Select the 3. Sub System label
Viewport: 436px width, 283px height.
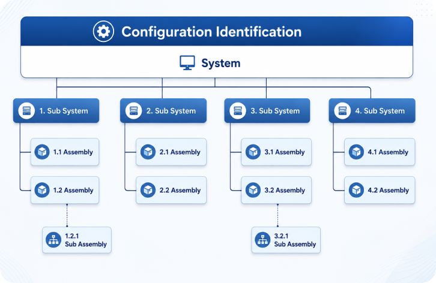(x=275, y=111)
